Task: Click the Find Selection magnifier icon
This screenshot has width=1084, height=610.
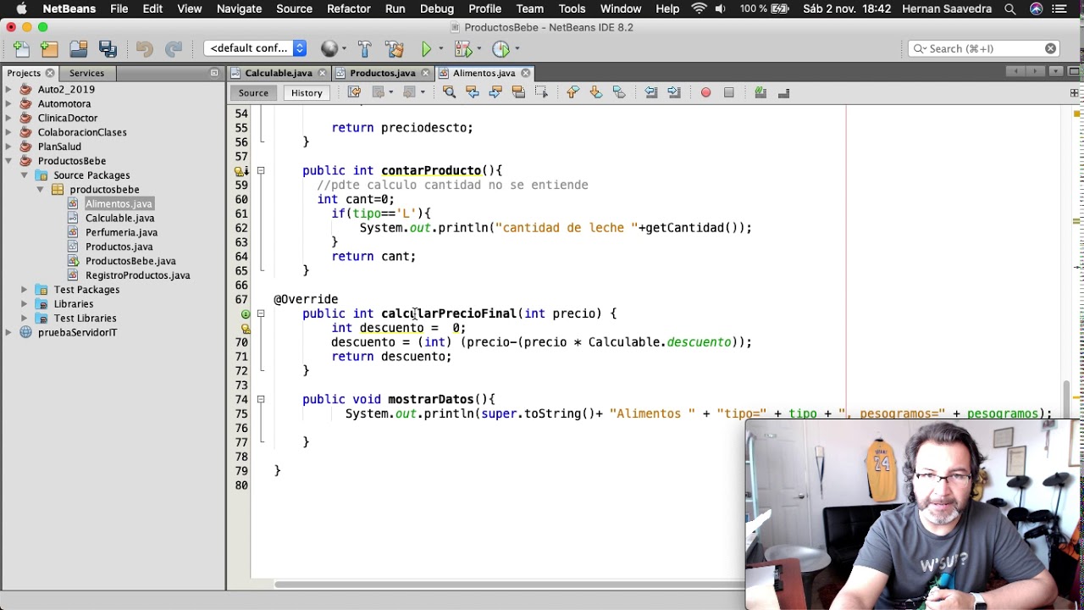Action: 450,92
